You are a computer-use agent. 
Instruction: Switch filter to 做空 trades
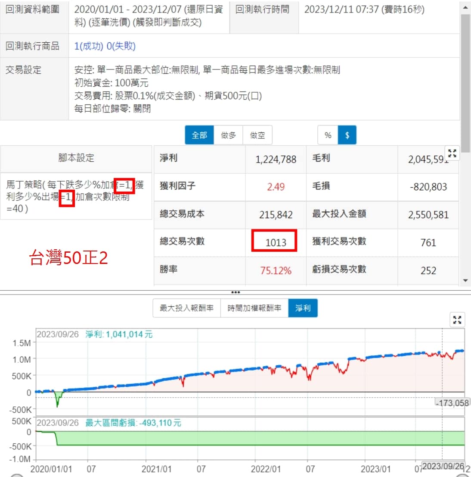pos(257,135)
